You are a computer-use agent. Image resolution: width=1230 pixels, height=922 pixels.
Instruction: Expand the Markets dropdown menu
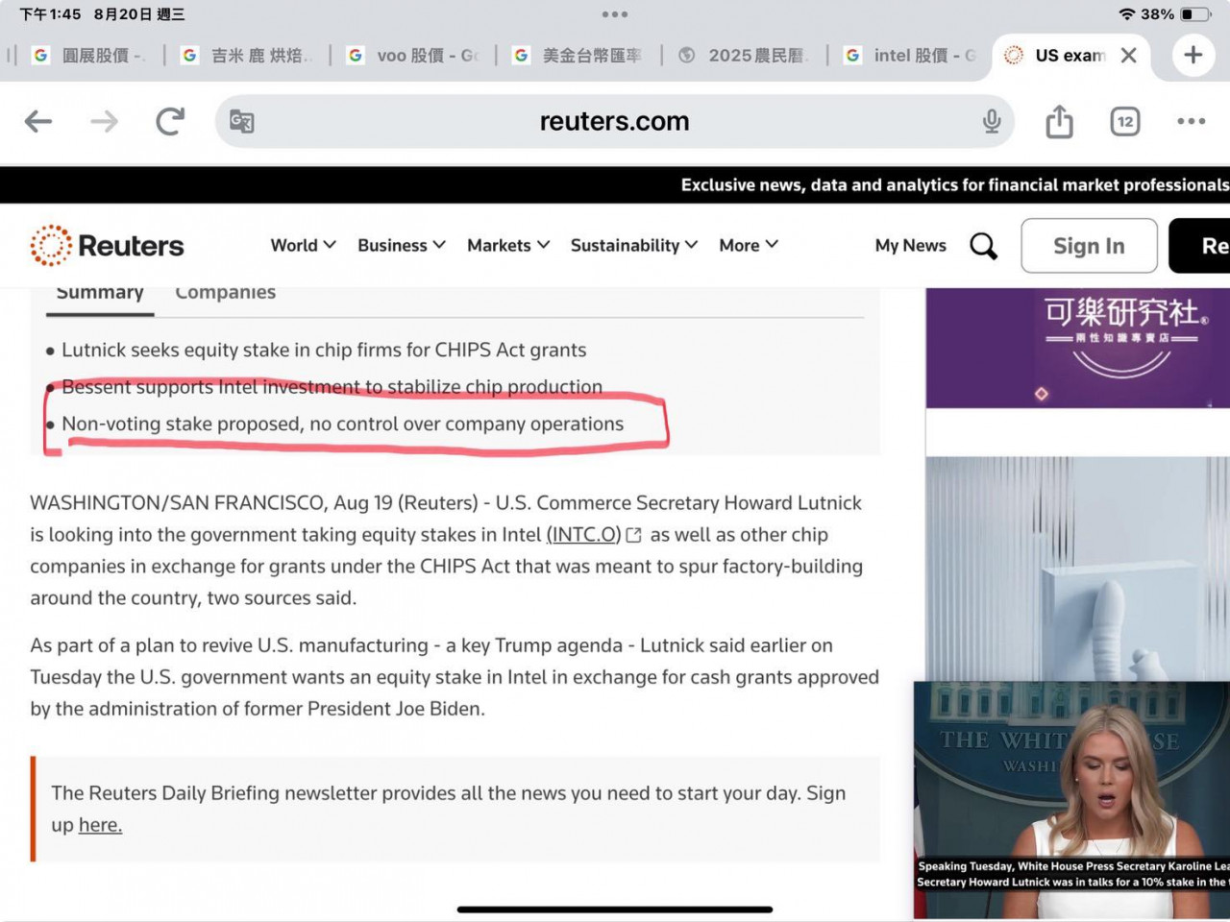[507, 245]
